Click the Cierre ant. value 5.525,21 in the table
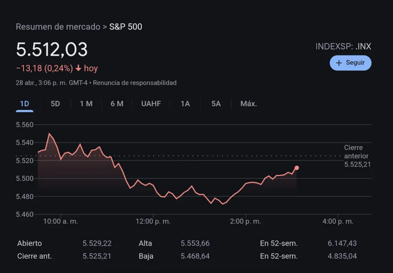This screenshot has height=273, width=393. click(x=97, y=256)
